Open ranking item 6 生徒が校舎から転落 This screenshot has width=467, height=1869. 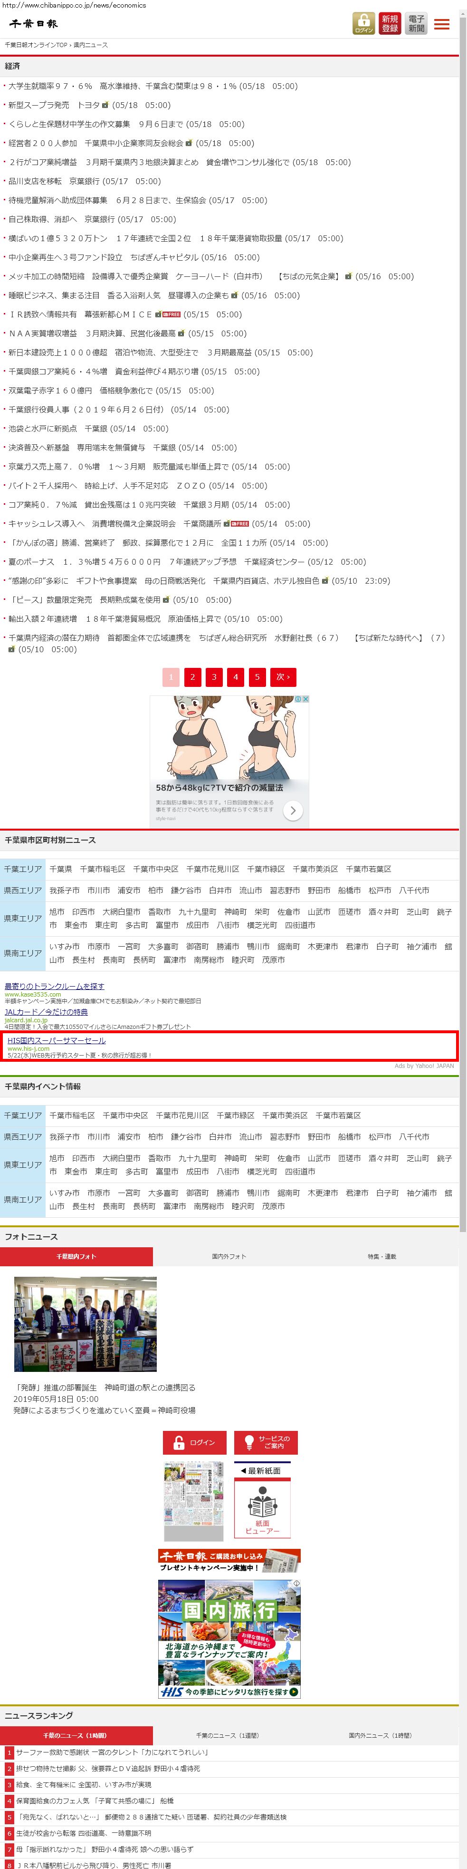click(84, 1833)
